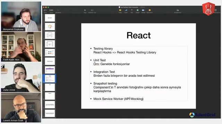Image resolution: width=222 pixels, height=124 pixels.
Task: Click the yellow minimize button of Keynote window
Action: click(x=46, y=7)
